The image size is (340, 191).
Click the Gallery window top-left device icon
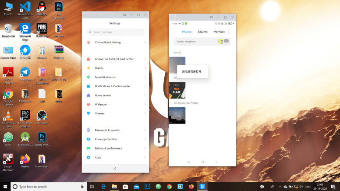[173, 17]
